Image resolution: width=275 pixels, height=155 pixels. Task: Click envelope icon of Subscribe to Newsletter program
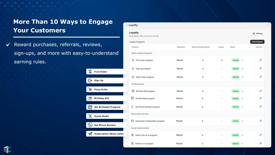click(132, 121)
